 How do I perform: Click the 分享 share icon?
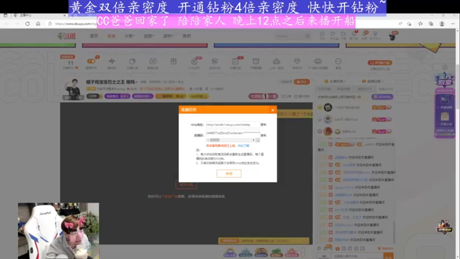pos(286,96)
